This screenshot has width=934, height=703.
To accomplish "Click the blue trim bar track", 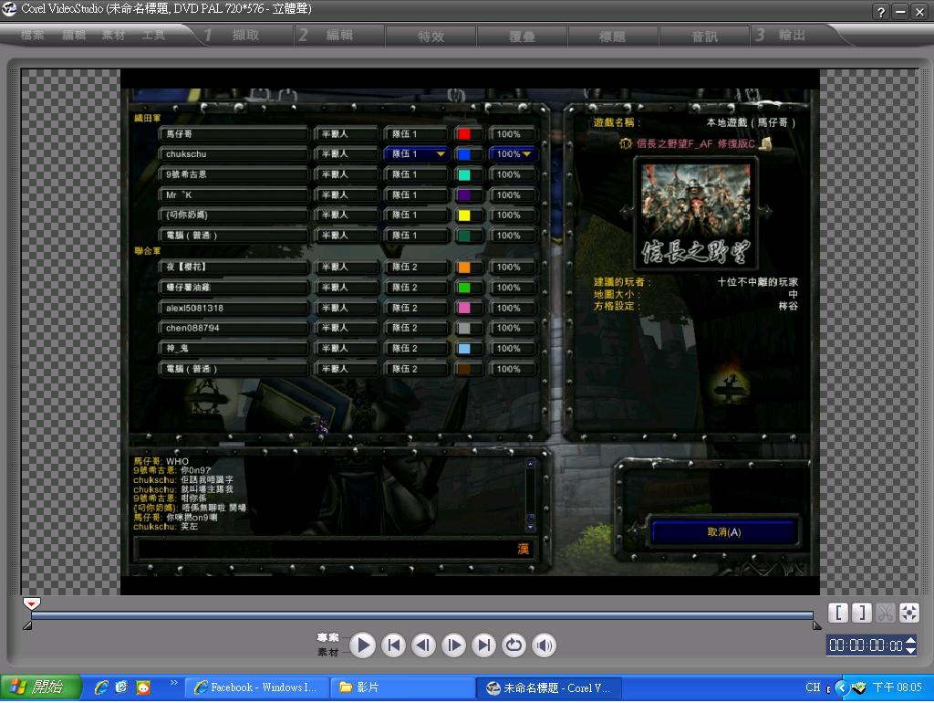I will [421, 615].
